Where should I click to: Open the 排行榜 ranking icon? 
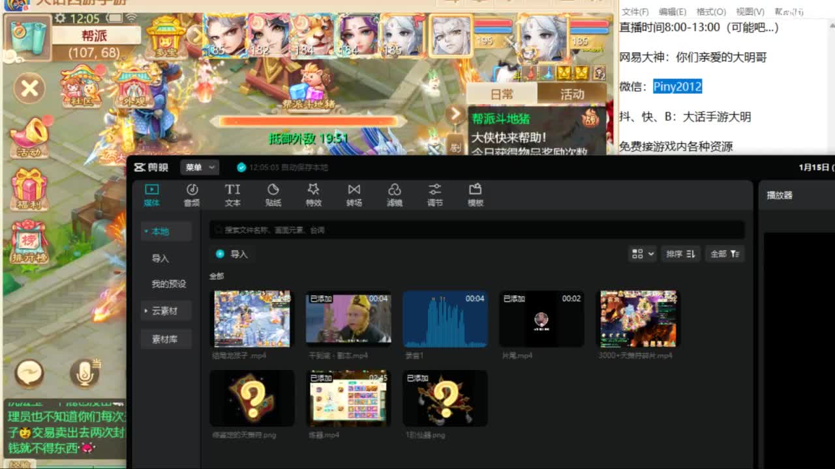(29, 242)
